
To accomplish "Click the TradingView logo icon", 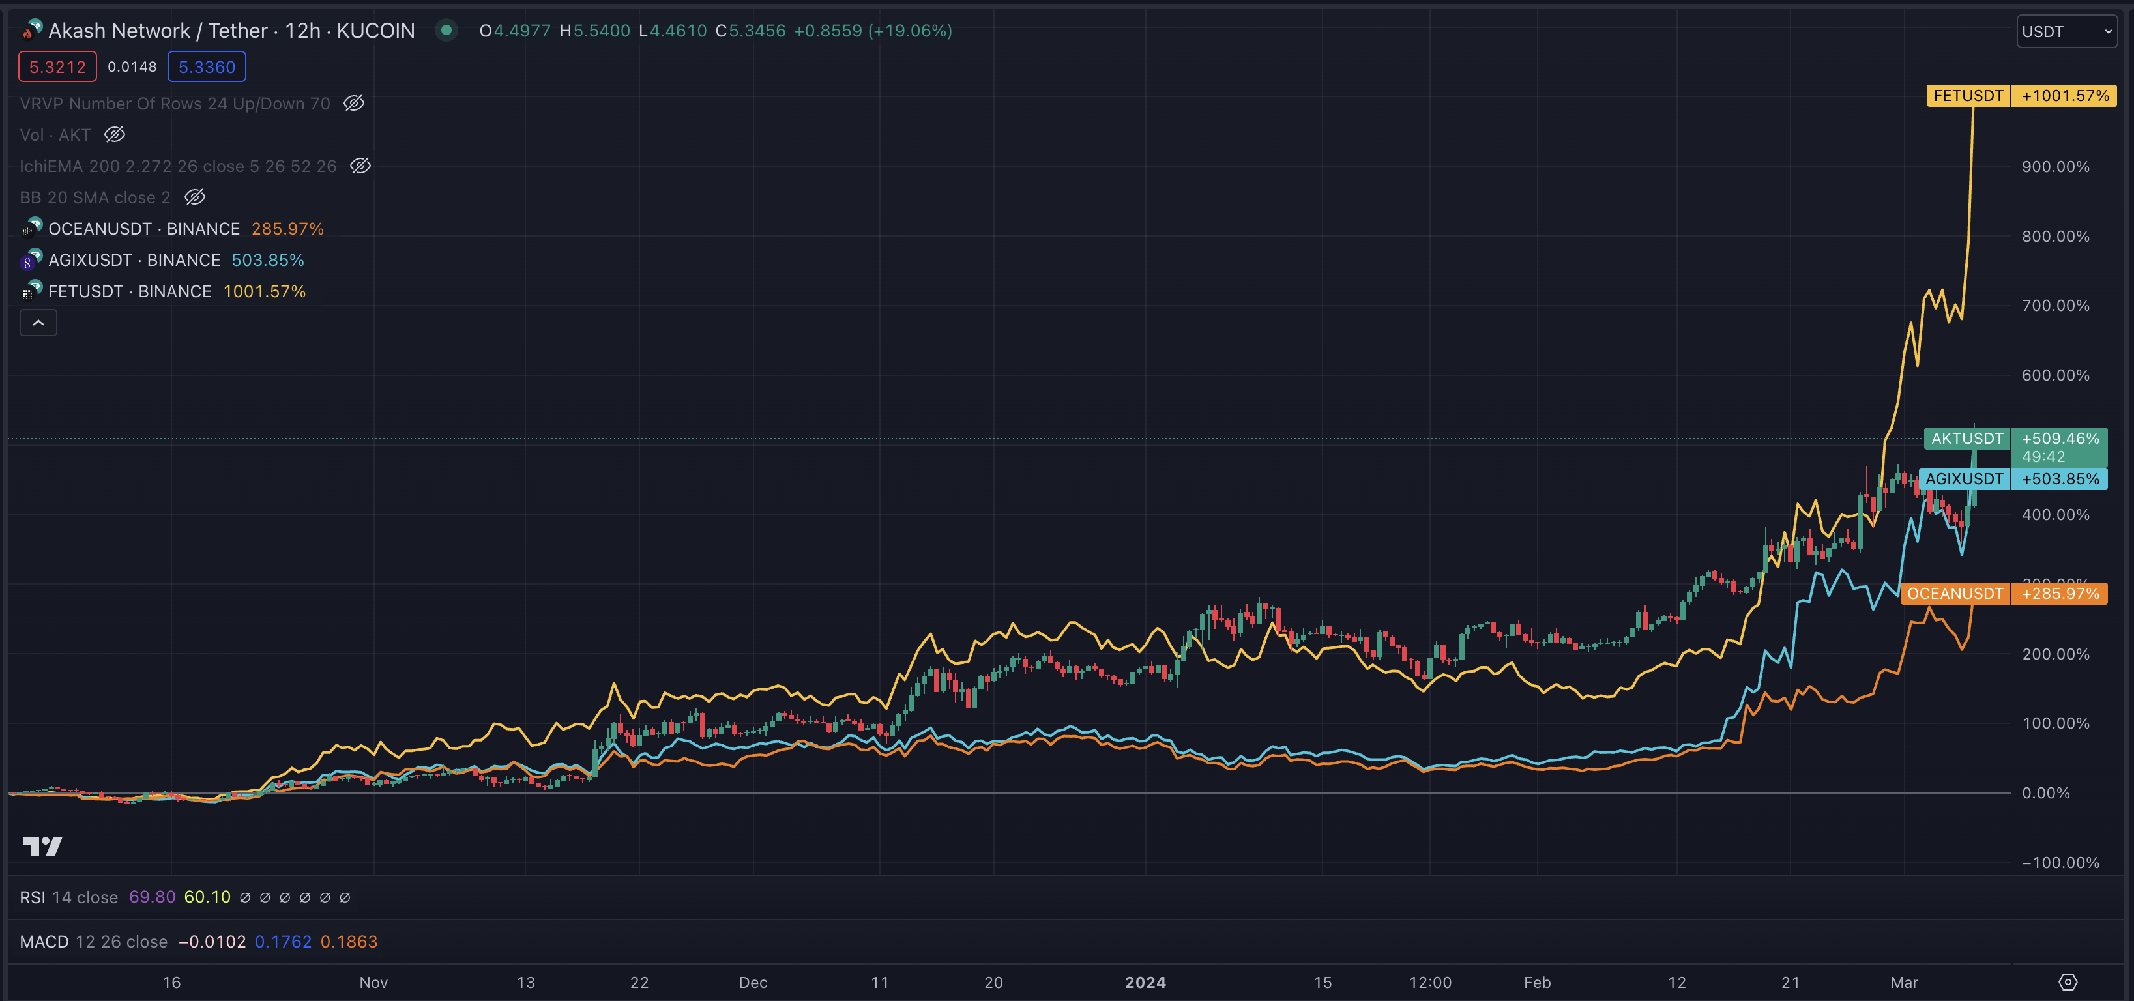I will [x=42, y=846].
